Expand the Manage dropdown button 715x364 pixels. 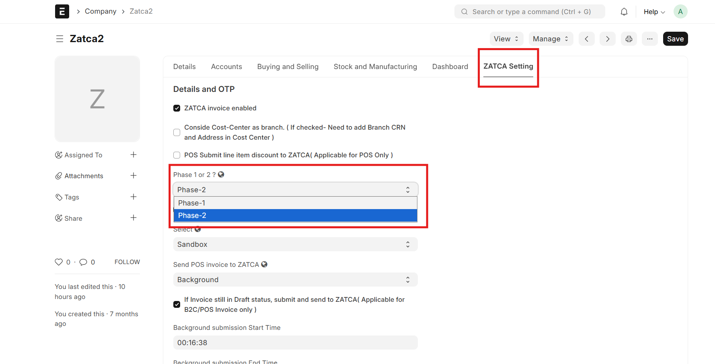point(551,39)
